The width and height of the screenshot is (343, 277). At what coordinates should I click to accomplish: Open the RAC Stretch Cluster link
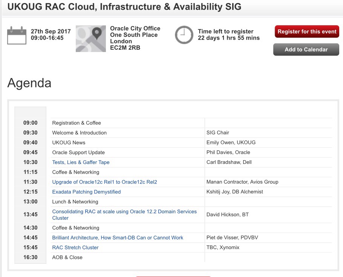(x=75, y=248)
